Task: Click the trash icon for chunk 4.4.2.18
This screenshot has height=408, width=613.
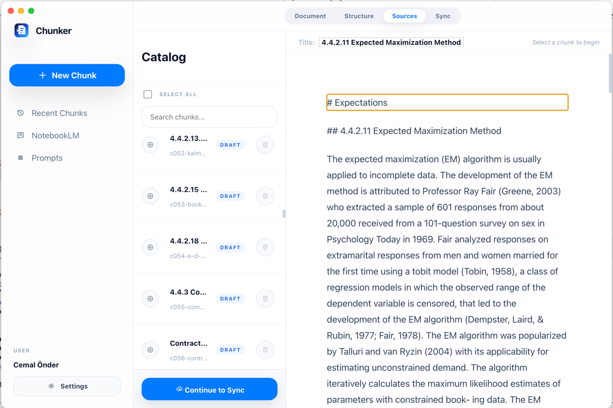Action: click(265, 248)
